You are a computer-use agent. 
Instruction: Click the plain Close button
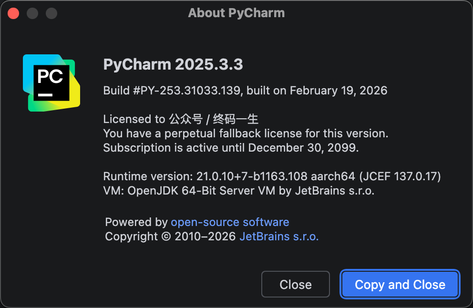pos(295,285)
